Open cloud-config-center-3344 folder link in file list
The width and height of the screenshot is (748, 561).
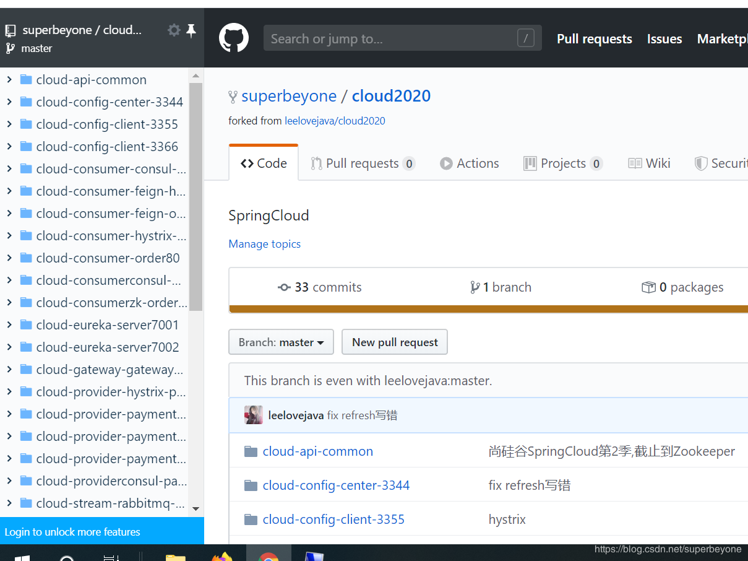tap(337, 485)
